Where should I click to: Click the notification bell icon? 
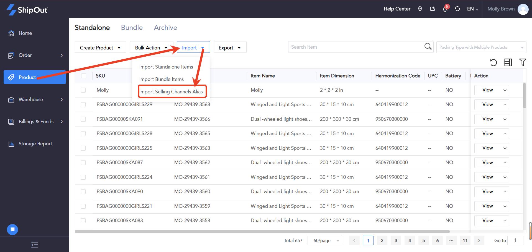pyautogui.click(x=445, y=9)
